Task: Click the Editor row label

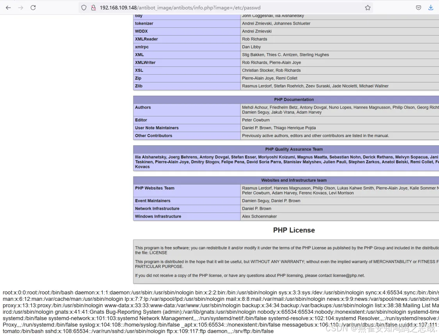Action: pos(141,120)
